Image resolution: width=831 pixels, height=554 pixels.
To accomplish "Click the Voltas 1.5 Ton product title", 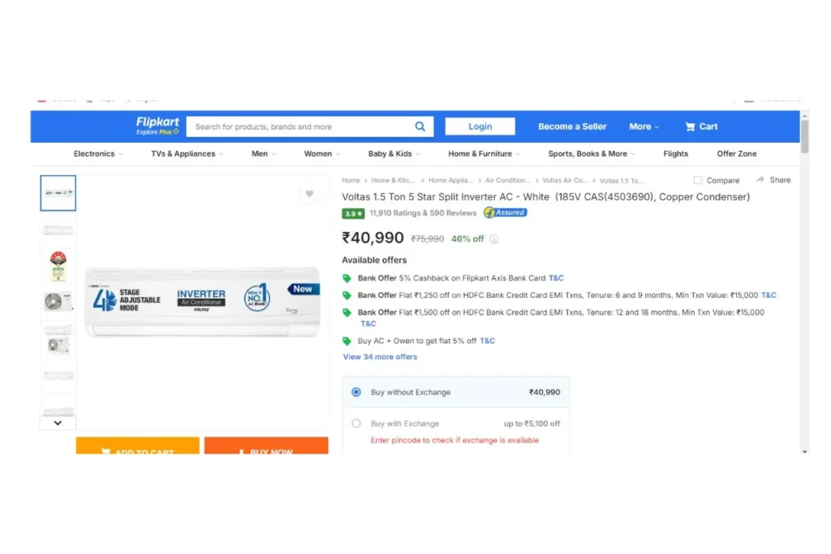I will 546,197.
